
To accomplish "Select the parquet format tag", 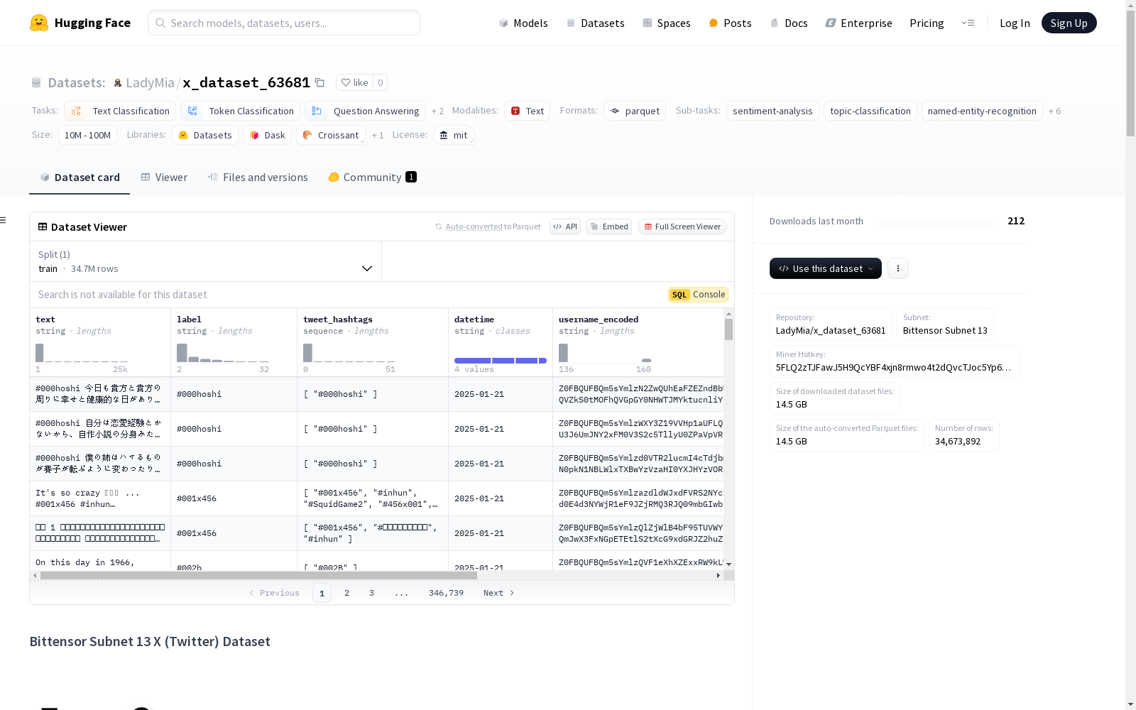I will tap(635, 111).
